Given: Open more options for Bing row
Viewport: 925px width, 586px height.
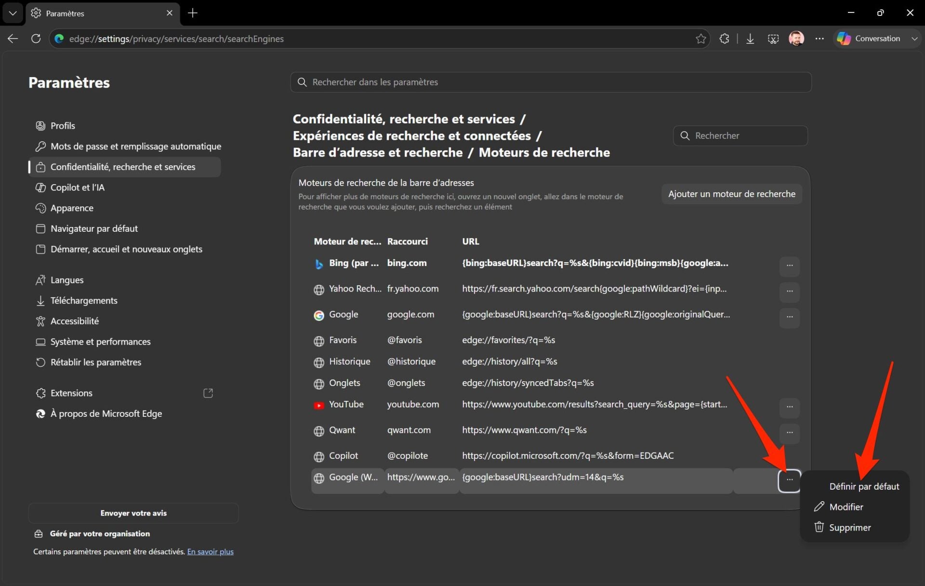Looking at the screenshot, I should 789,266.
